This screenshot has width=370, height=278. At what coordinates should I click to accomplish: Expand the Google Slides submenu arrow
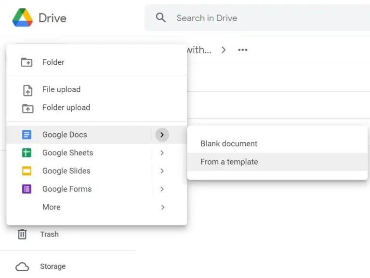(162, 171)
